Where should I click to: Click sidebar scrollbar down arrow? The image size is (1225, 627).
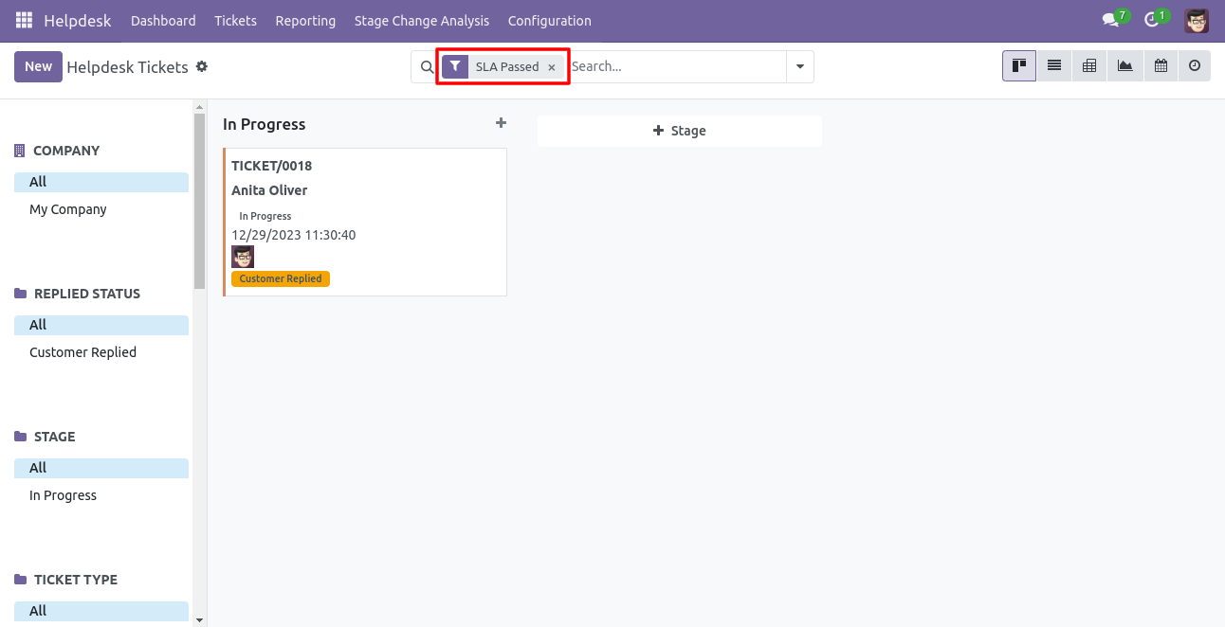pyautogui.click(x=199, y=619)
